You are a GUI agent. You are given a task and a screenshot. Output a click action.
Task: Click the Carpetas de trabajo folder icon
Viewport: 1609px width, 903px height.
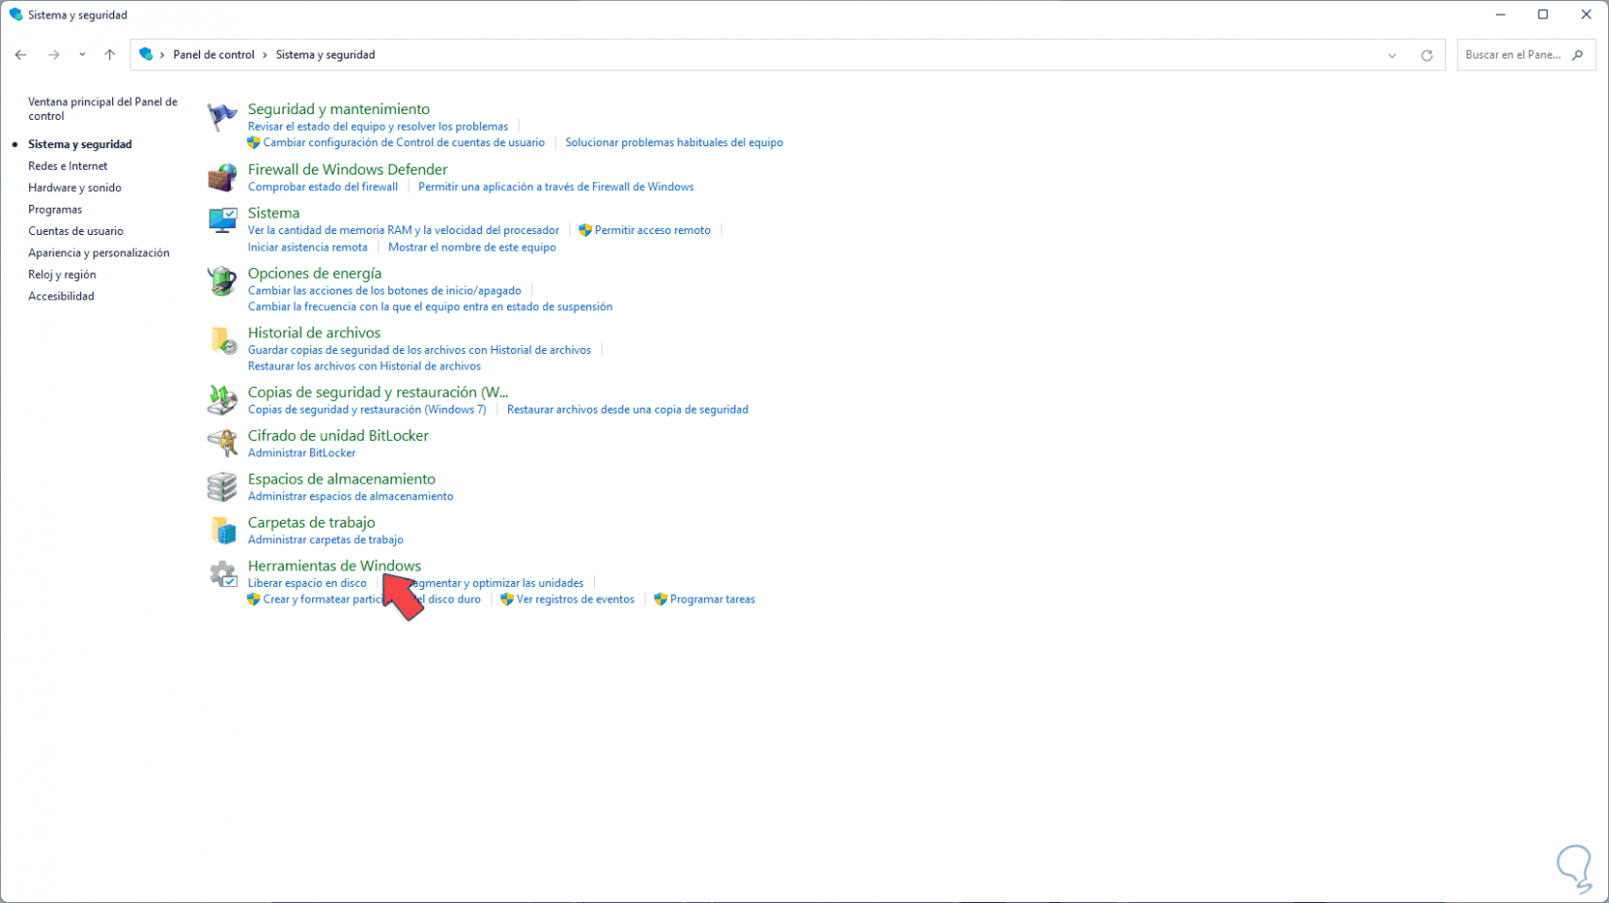click(x=222, y=530)
